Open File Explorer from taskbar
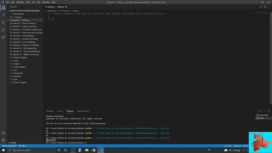 [87, 150]
